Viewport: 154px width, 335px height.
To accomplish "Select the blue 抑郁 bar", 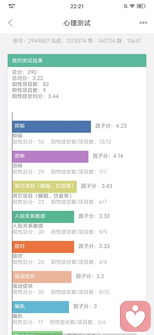I will 51,127.
